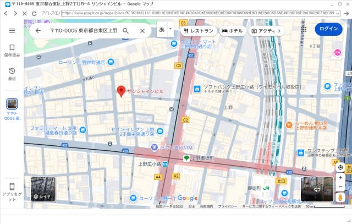
Task: Open 利用規約 terms link in footer
Action: [206, 206]
